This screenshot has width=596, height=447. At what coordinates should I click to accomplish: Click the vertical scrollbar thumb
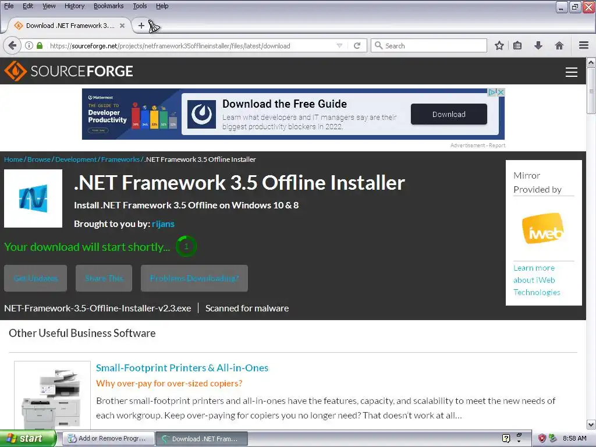coord(591,90)
